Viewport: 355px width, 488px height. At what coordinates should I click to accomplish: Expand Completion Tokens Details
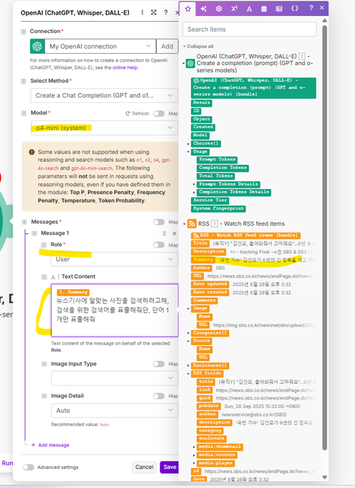[194, 193]
